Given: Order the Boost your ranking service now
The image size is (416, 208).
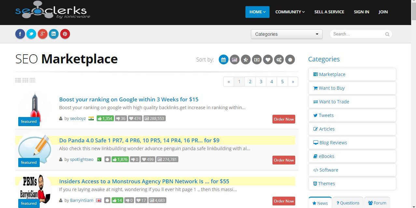Looking at the screenshot, I should (284, 119).
